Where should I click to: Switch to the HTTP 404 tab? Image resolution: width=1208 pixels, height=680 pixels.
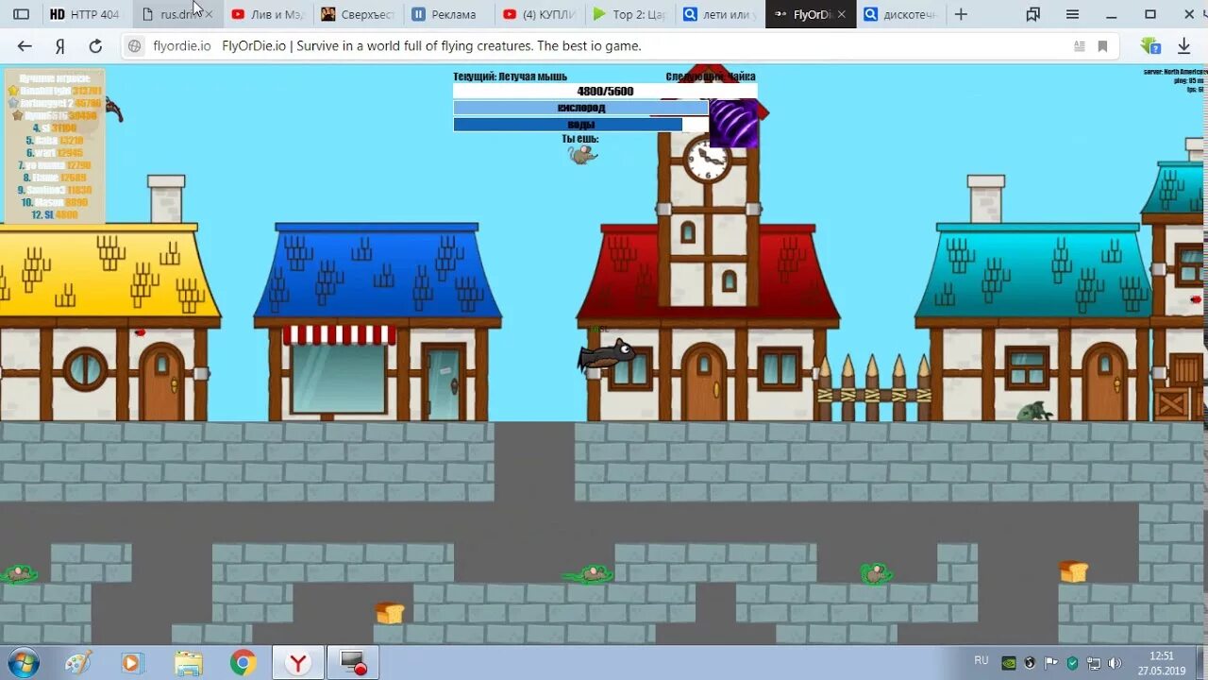[85, 14]
